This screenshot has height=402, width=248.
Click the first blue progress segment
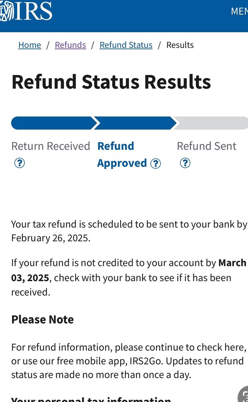52,123
